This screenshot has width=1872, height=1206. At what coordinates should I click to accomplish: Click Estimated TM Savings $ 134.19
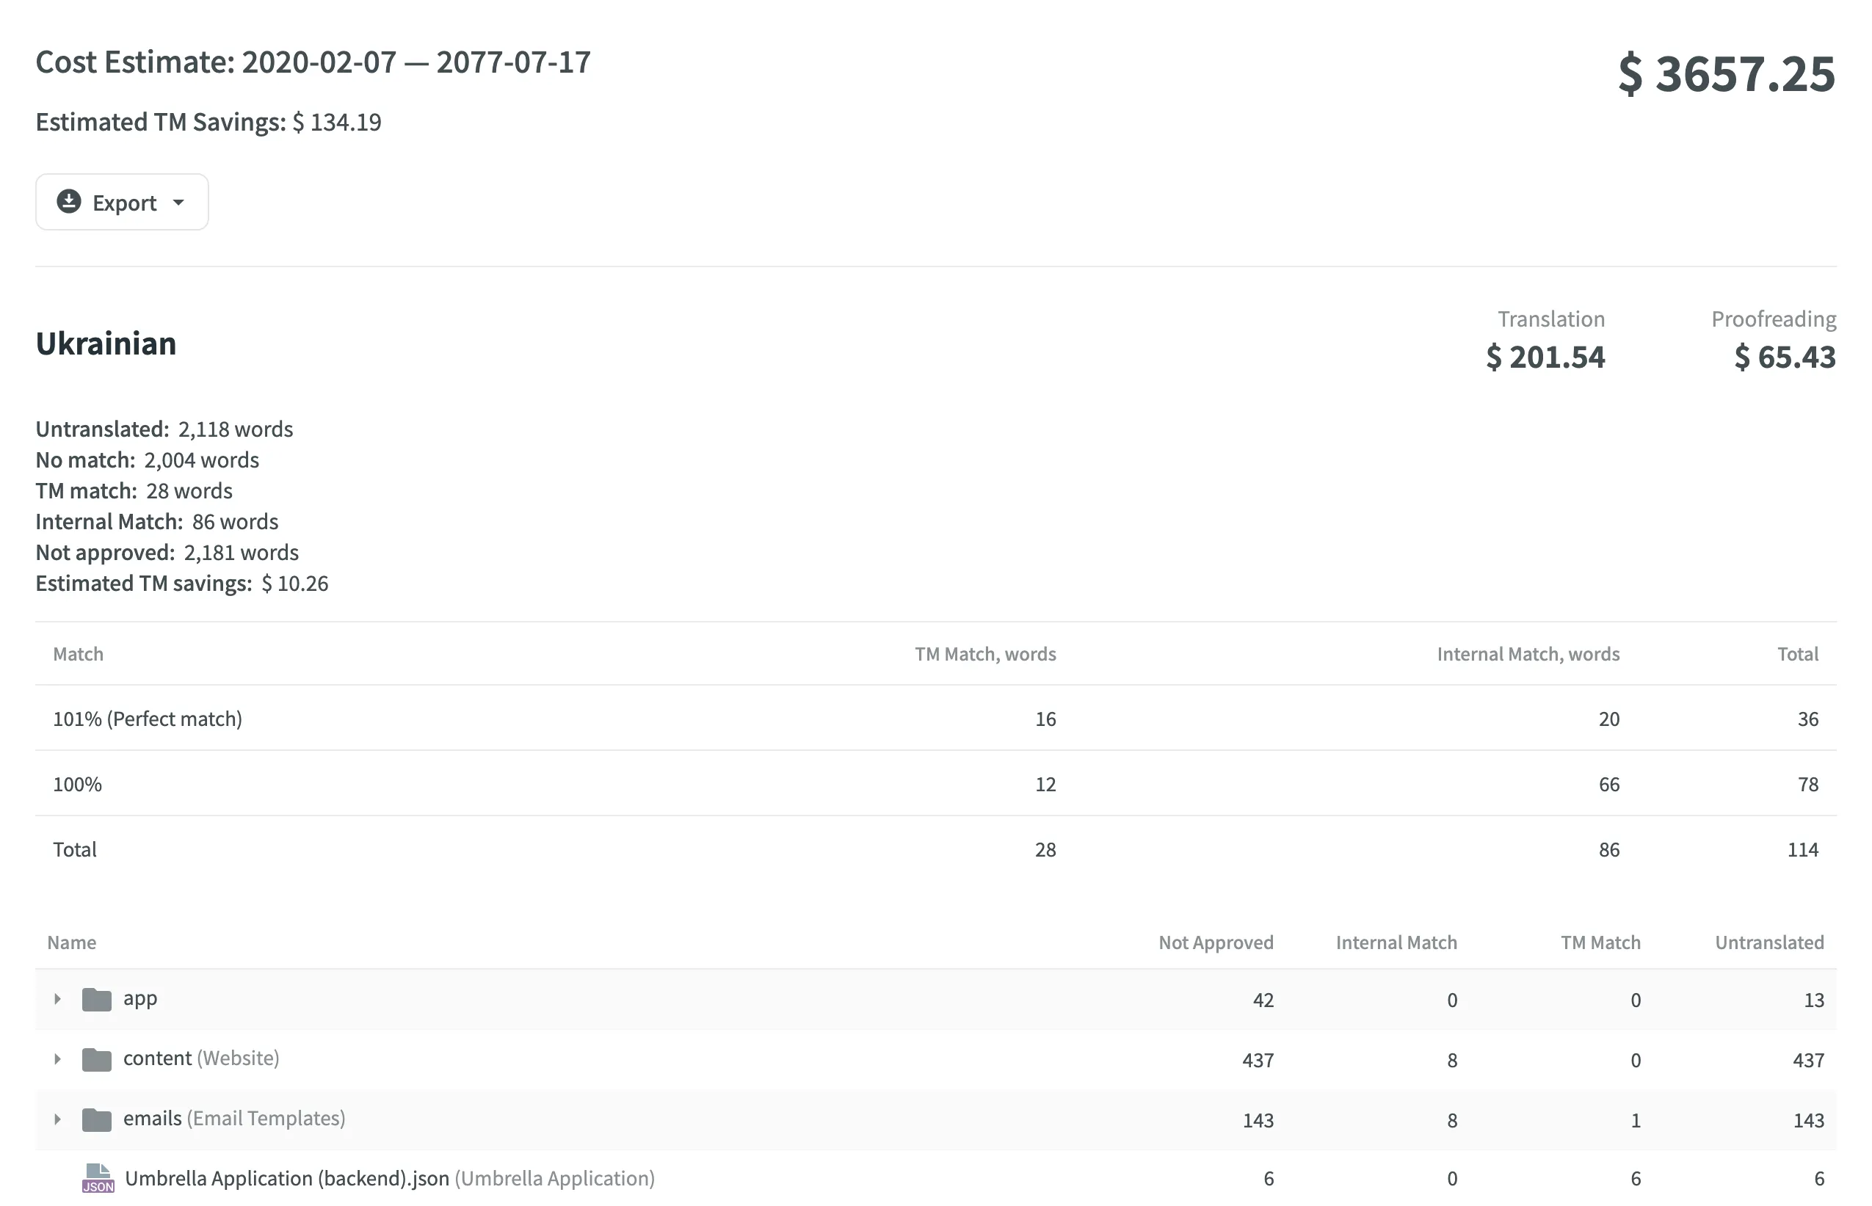point(208,122)
